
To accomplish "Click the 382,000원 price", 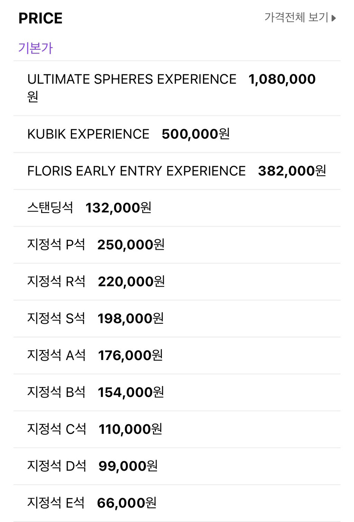I will pos(292,171).
